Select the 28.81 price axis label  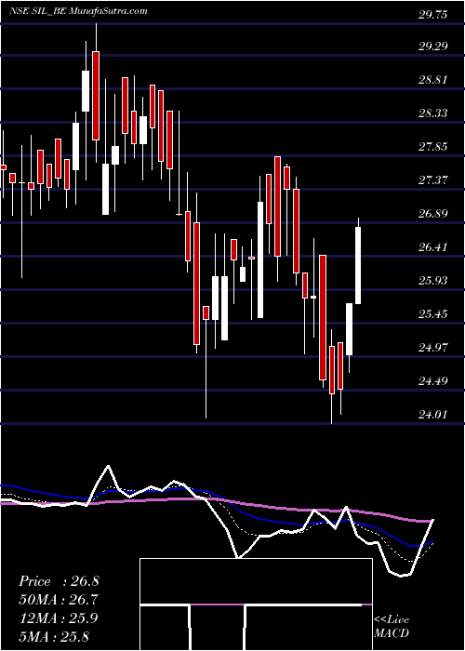pos(433,79)
